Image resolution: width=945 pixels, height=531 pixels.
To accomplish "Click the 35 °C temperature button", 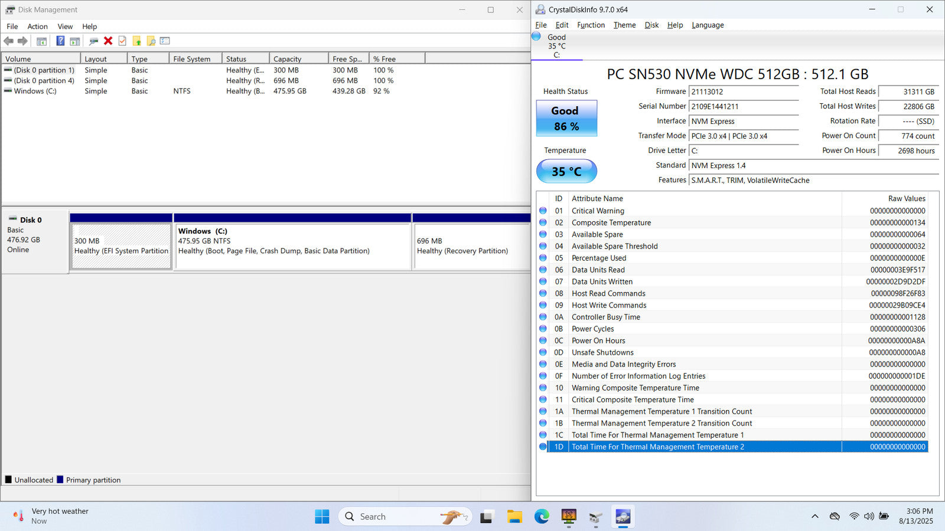I will coord(566,172).
